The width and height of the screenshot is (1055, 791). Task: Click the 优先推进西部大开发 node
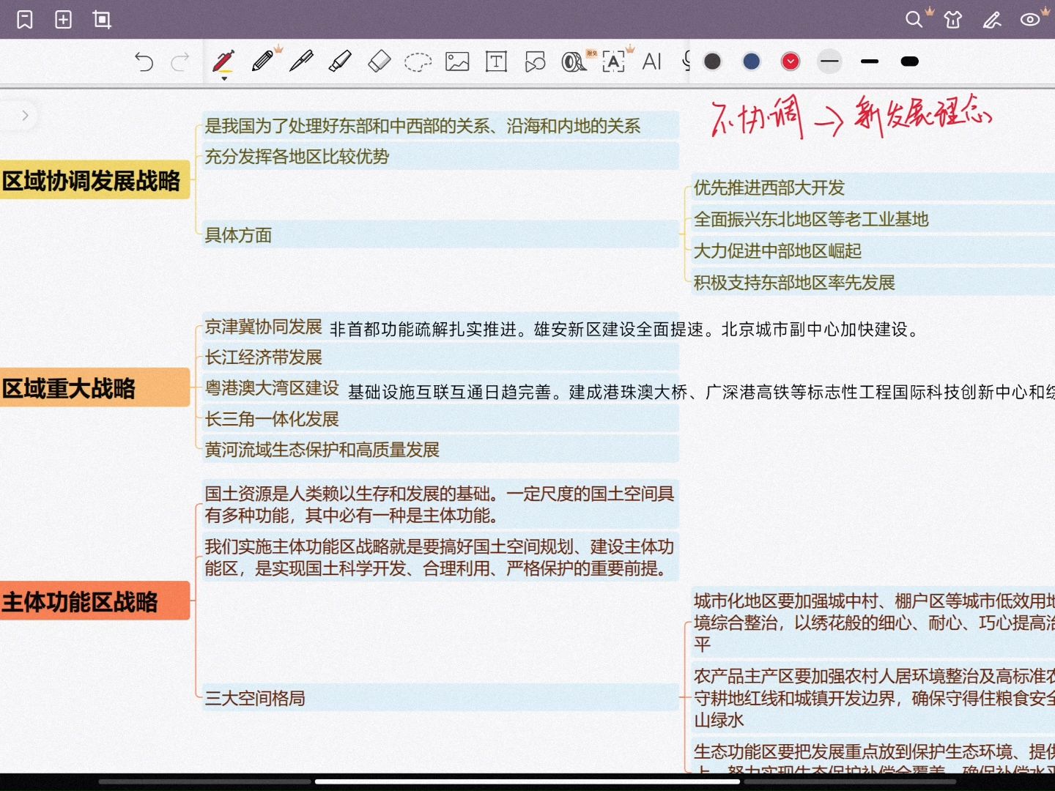(x=873, y=187)
